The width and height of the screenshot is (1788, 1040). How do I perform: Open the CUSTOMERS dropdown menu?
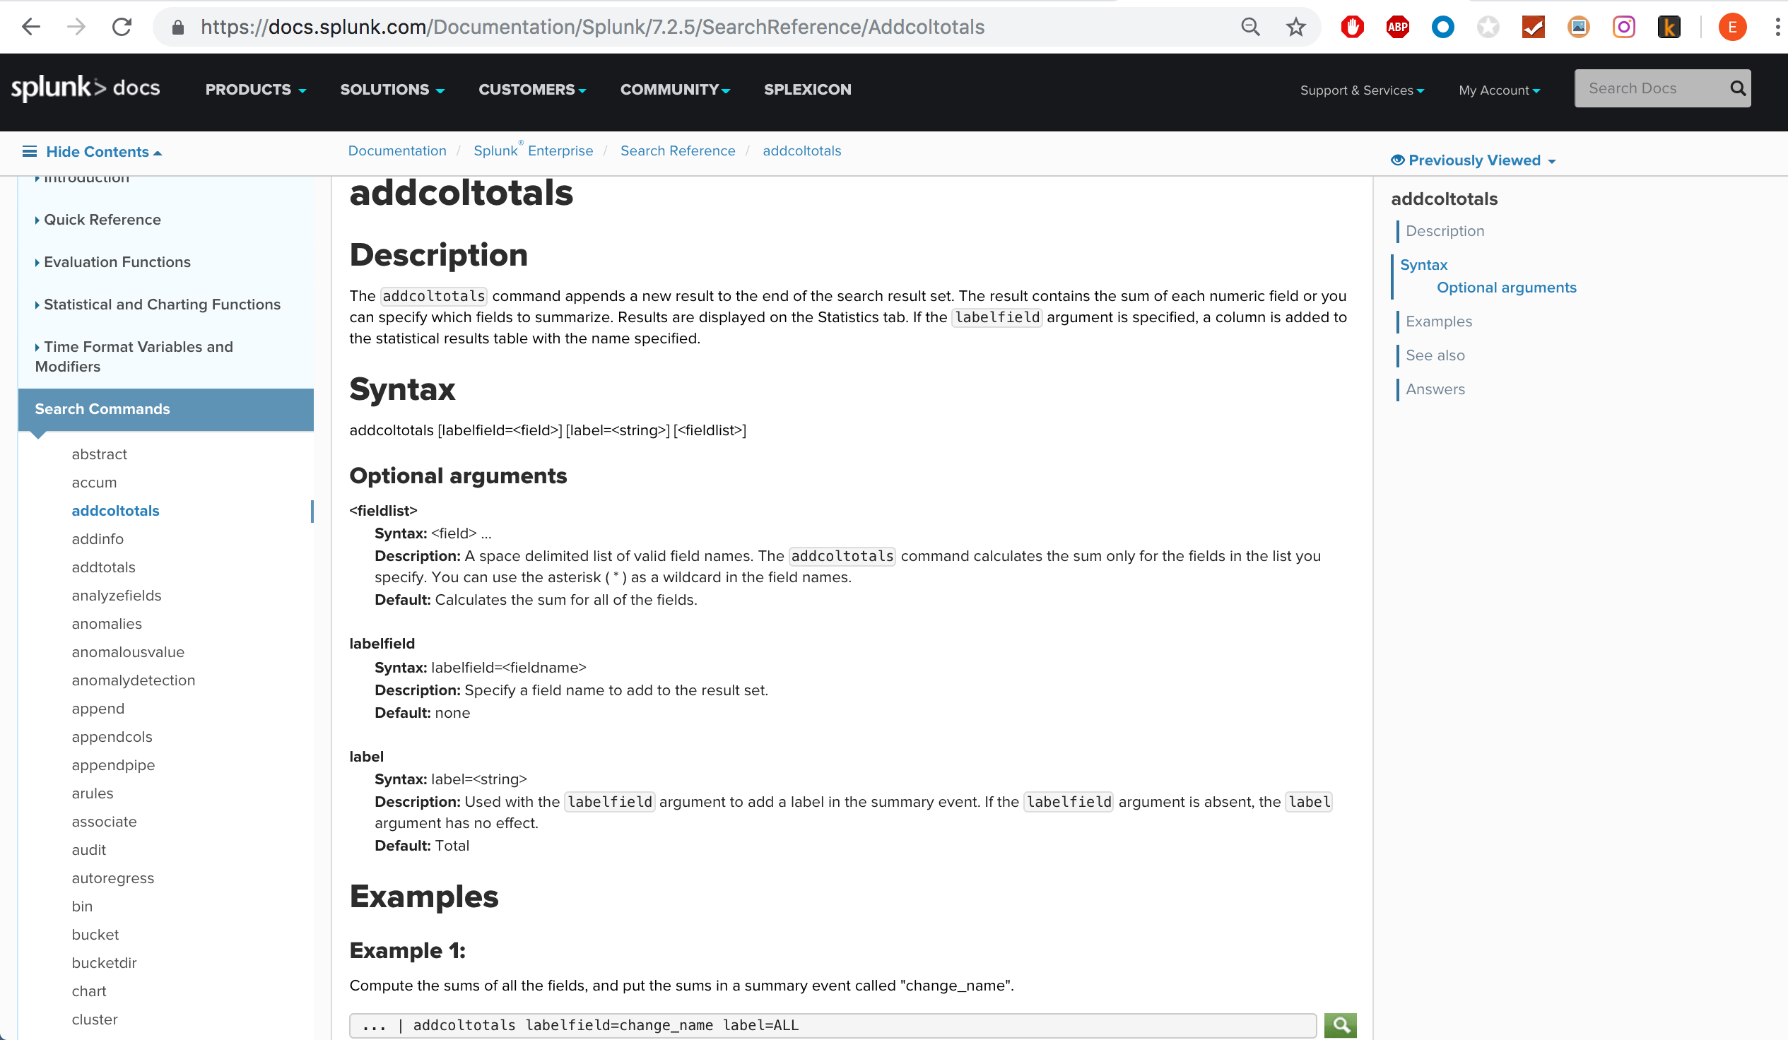click(x=532, y=90)
